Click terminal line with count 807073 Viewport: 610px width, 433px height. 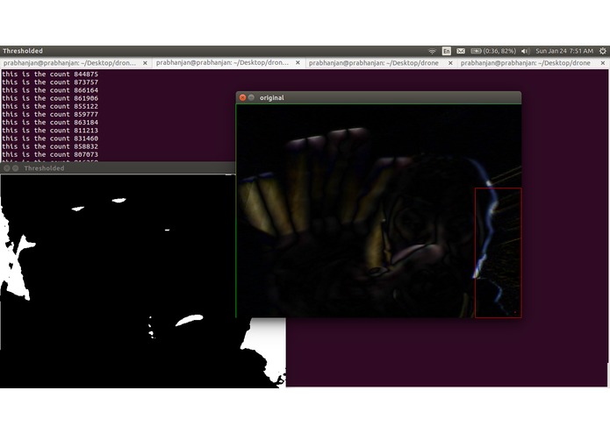(x=50, y=154)
